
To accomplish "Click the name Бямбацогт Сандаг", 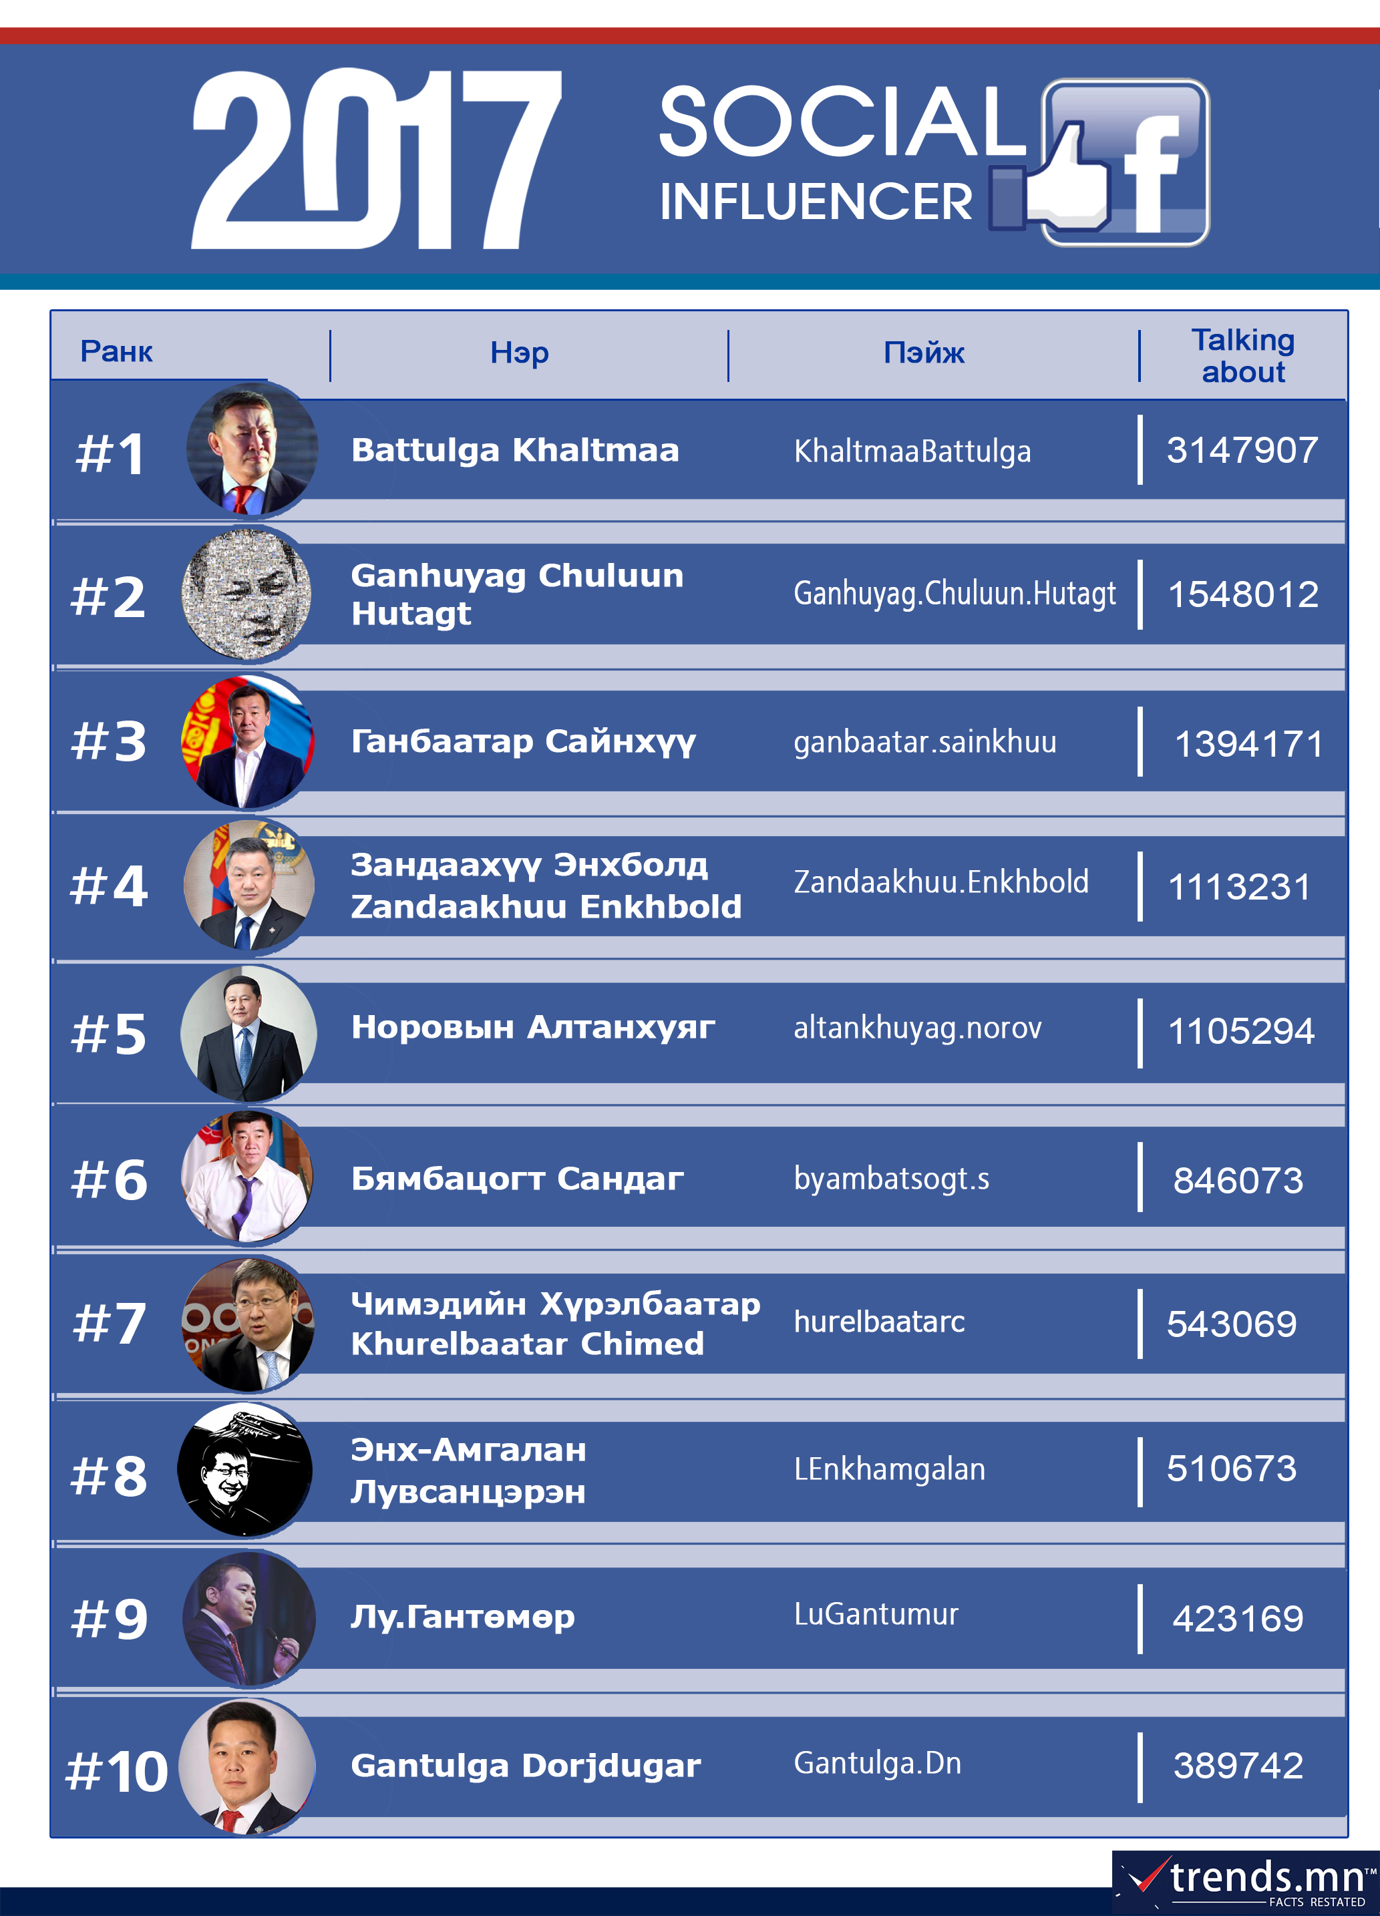I will point(517,1177).
